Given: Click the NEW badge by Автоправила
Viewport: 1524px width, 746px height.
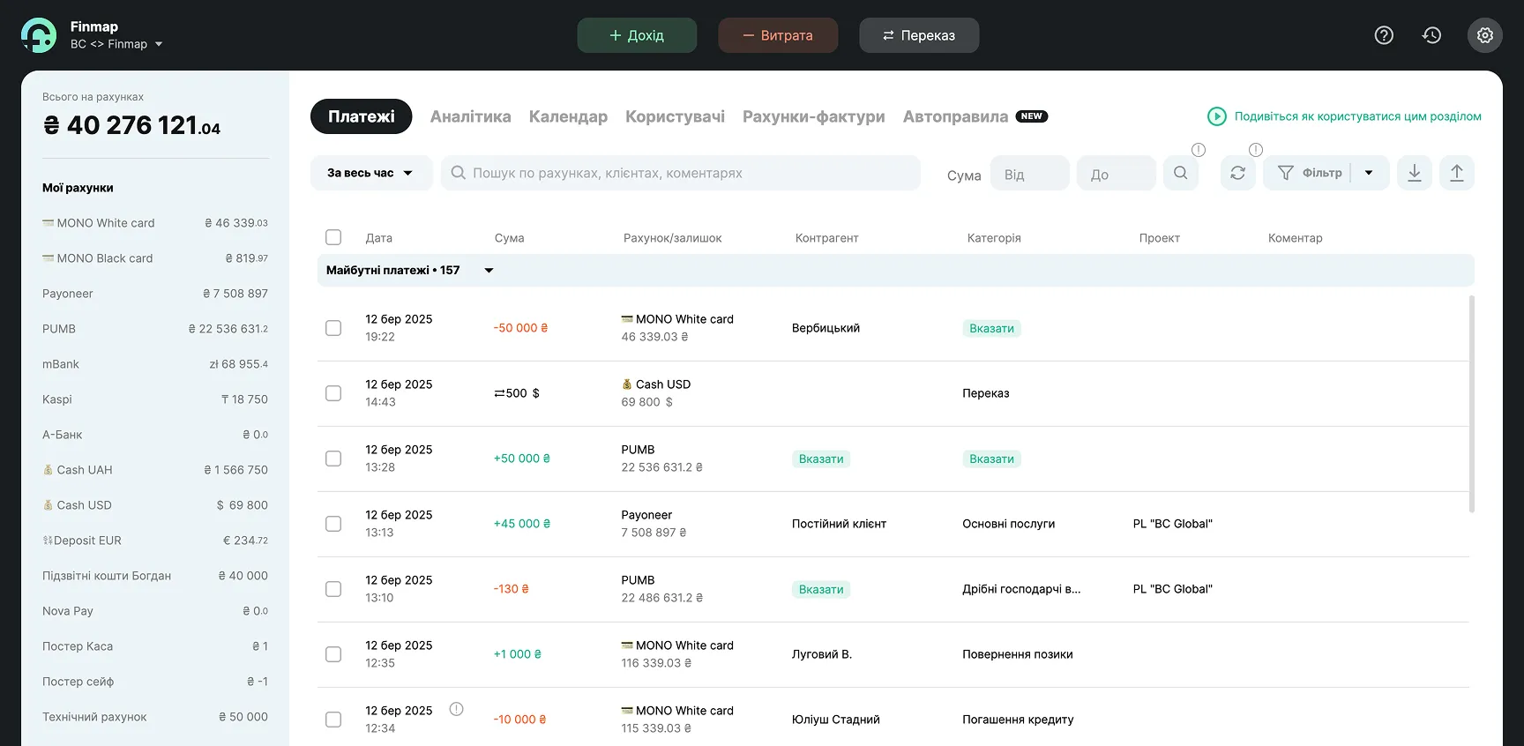Looking at the screenshot, I should coord(1032,116).
